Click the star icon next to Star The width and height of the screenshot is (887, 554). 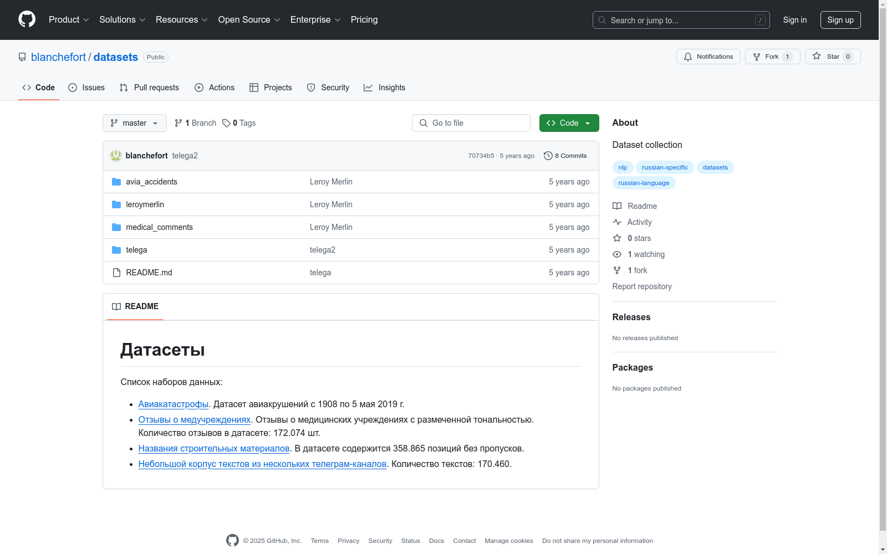[817, 56]
